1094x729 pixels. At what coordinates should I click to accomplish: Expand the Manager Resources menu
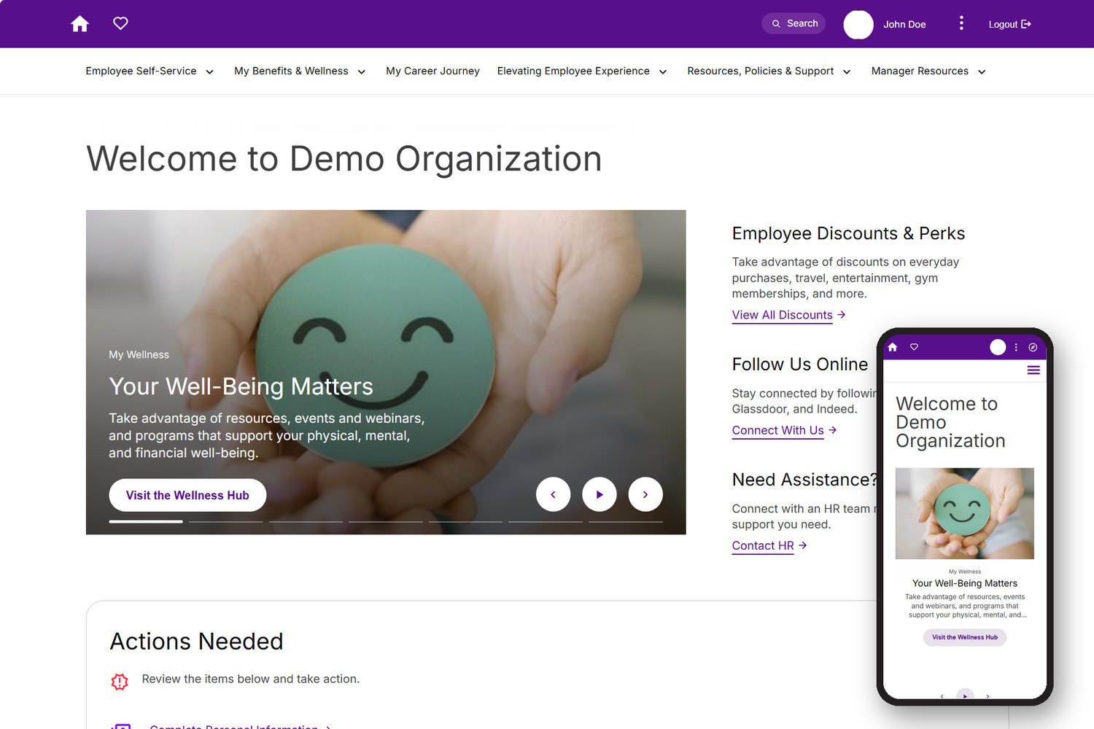(x=928, y=71)
